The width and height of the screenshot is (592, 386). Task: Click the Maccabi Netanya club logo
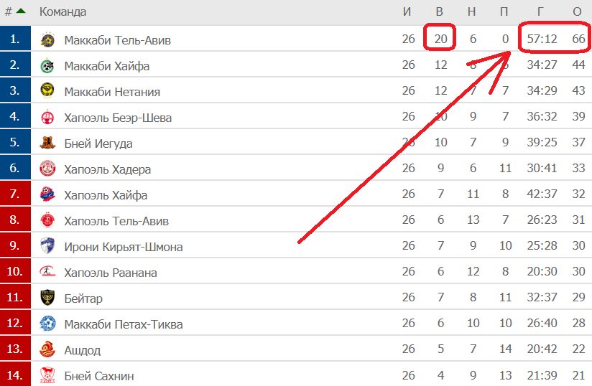coord(47,92)
